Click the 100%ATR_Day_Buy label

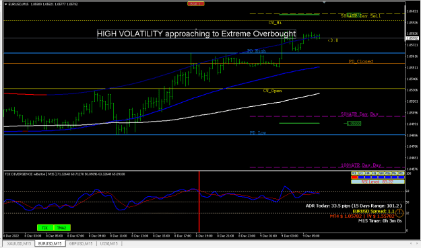point(361,165)
